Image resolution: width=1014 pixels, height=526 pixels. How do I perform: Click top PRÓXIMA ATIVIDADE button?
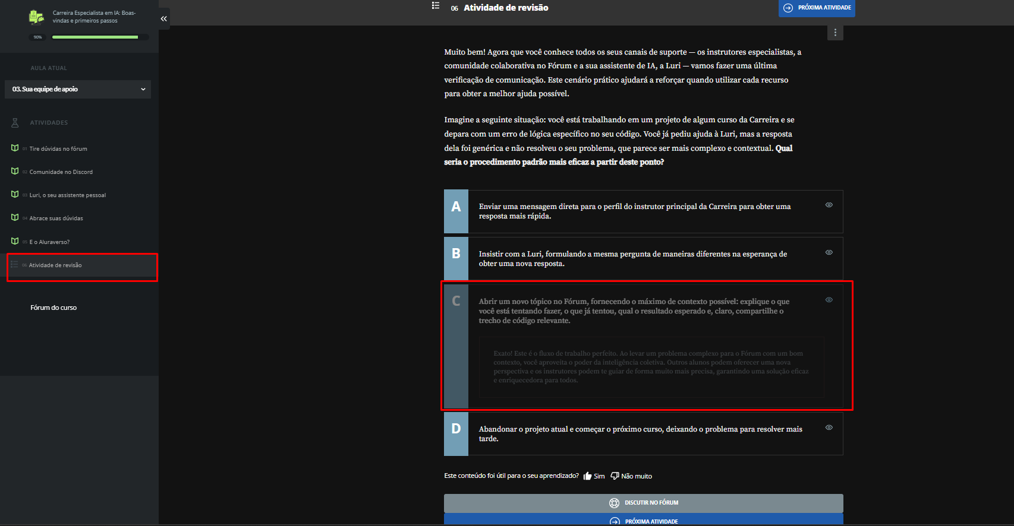coord(817,8)
